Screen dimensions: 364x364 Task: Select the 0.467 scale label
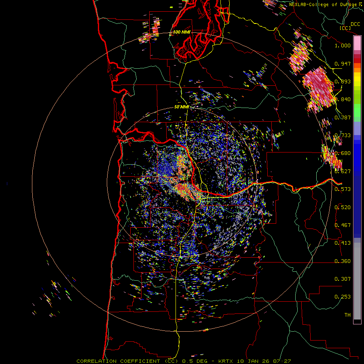click(343, 225)
